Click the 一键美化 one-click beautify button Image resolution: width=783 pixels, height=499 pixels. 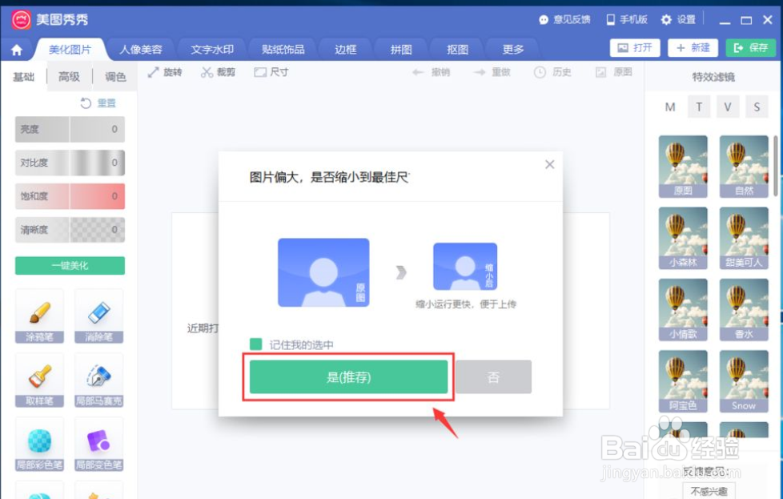coord(70,265)
